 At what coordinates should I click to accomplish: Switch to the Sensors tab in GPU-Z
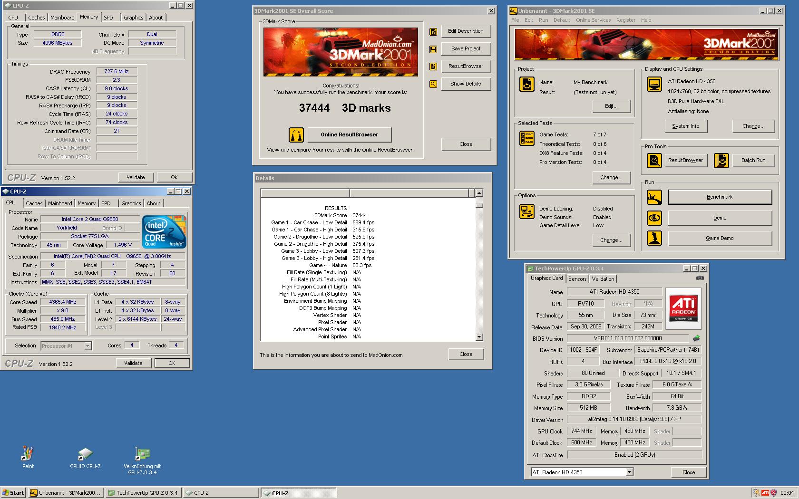click(577, 279)
